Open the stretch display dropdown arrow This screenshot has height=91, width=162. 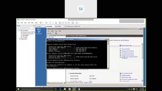(x=79, y=23)
